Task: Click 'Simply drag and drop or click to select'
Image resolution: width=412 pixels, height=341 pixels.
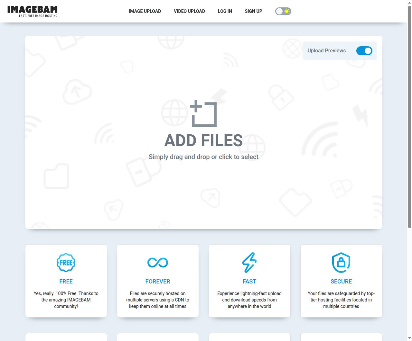Action: pos(203,157)
